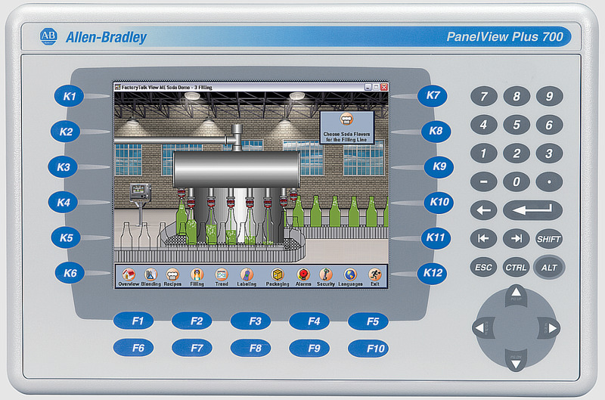Tap the K6 side key

click(70, 273)
